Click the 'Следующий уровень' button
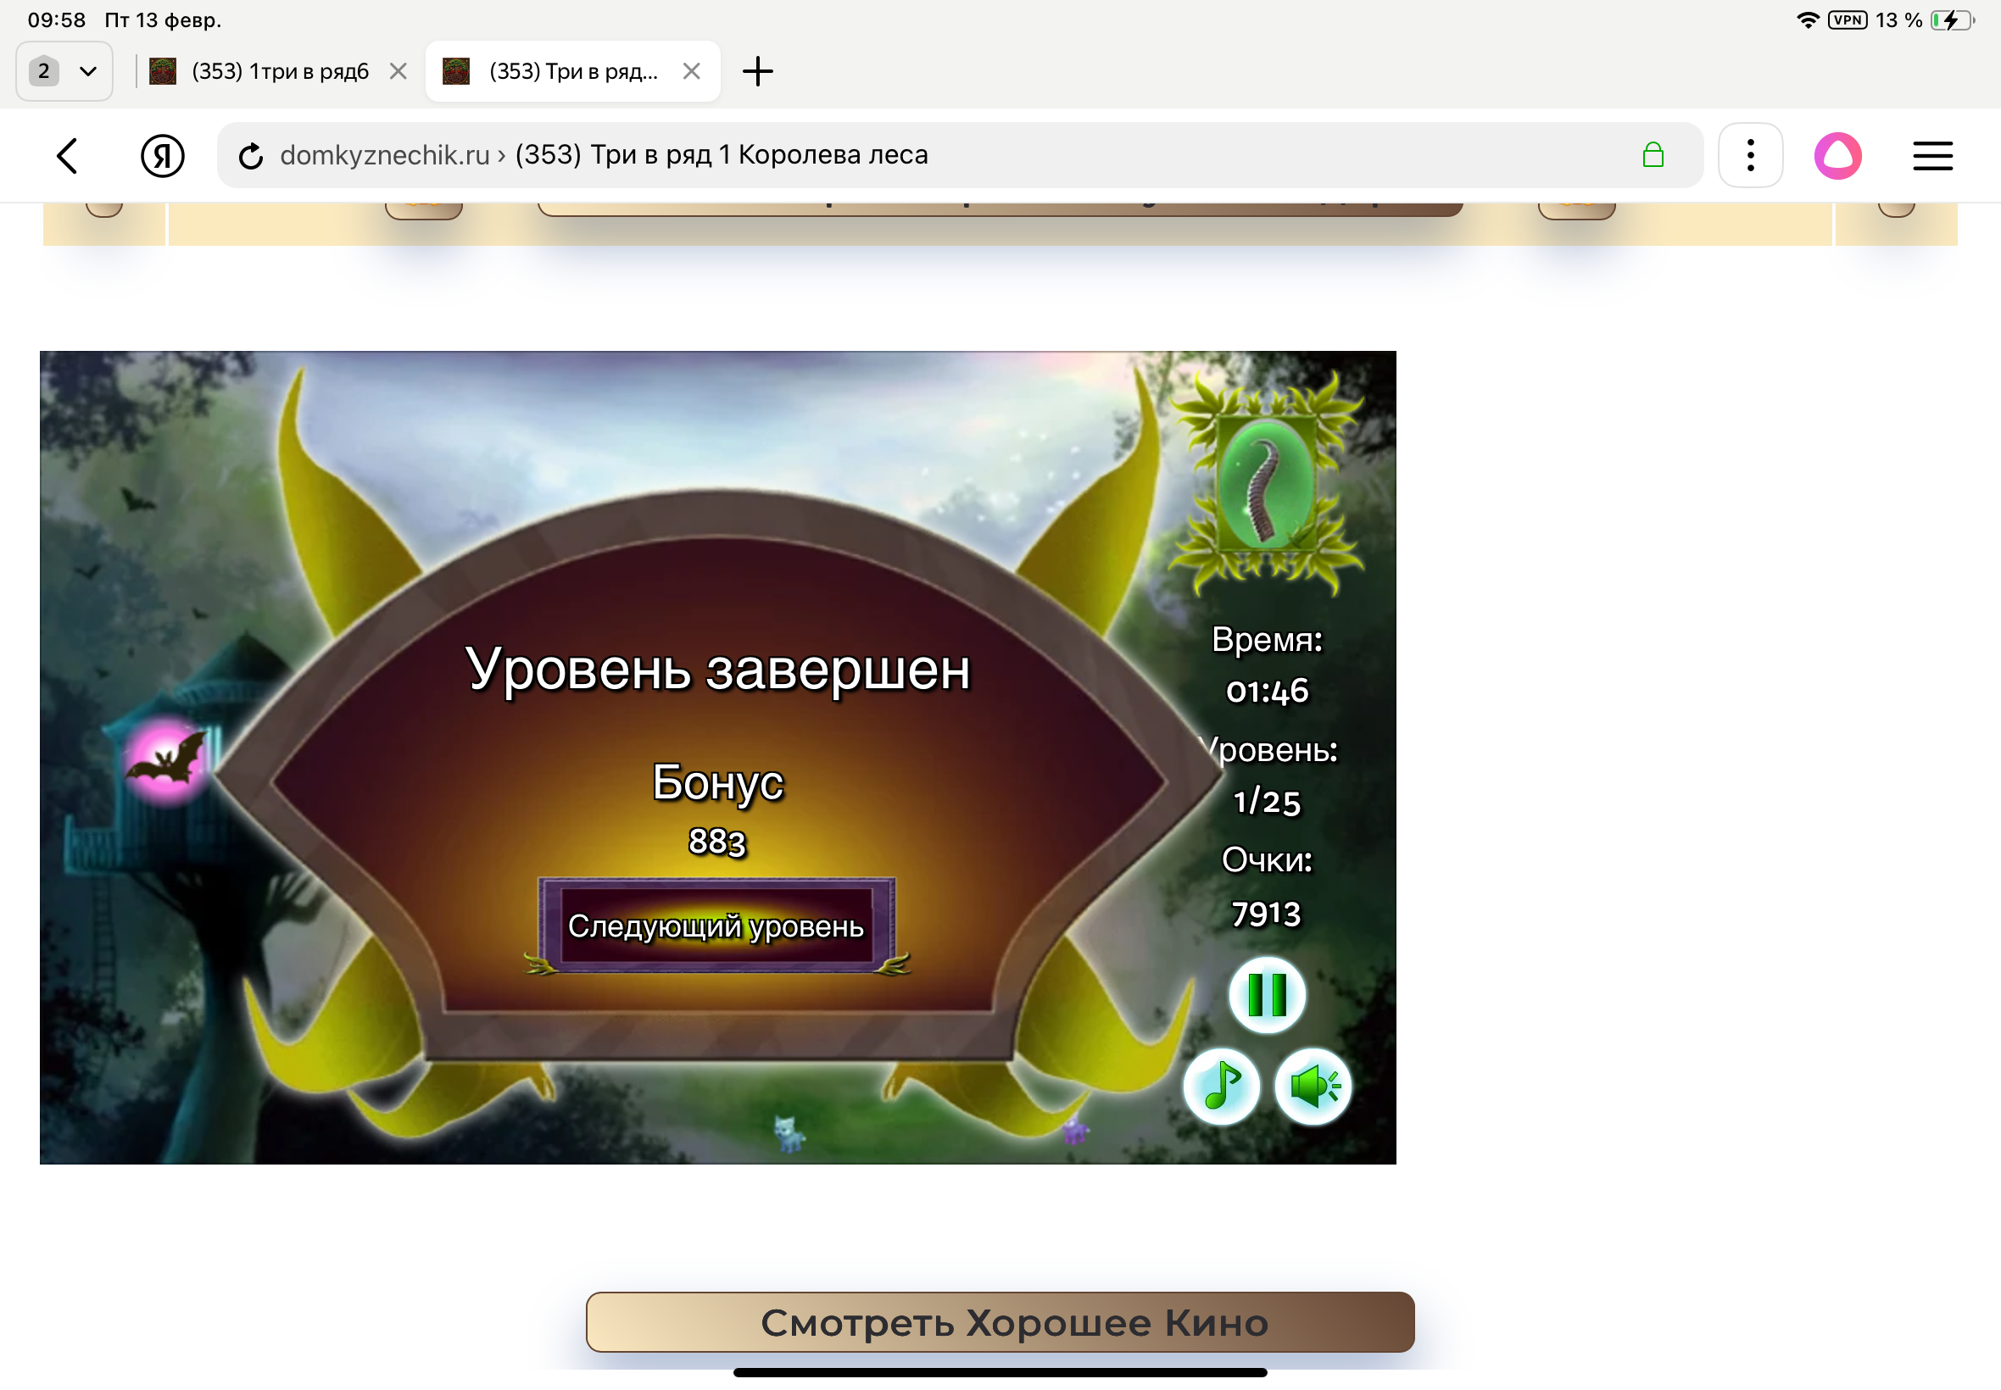The width and height of the screenshot is (2001, 1390). [716, 926]
